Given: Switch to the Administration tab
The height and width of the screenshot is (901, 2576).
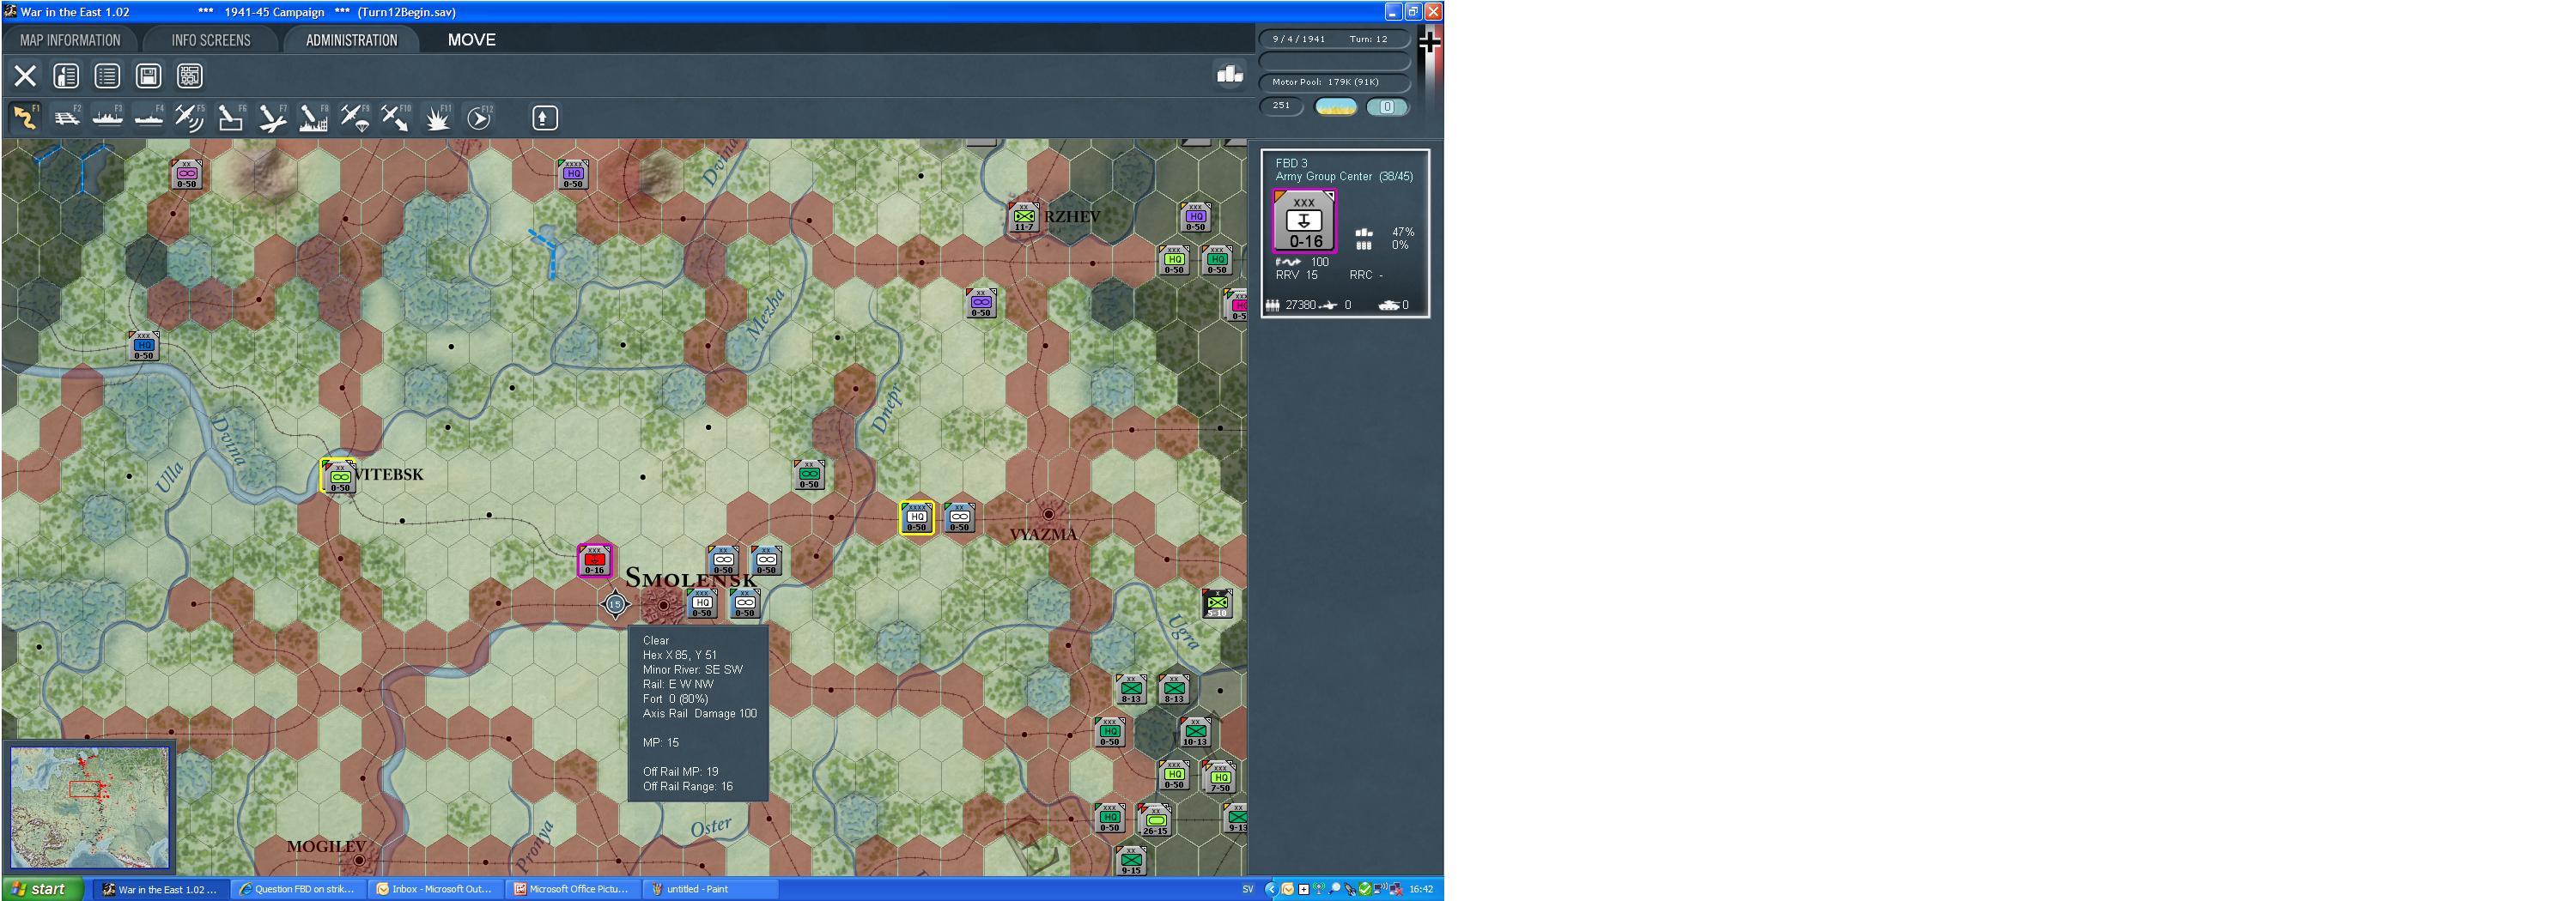Looking at the screenshot, I should pos(352,40).
